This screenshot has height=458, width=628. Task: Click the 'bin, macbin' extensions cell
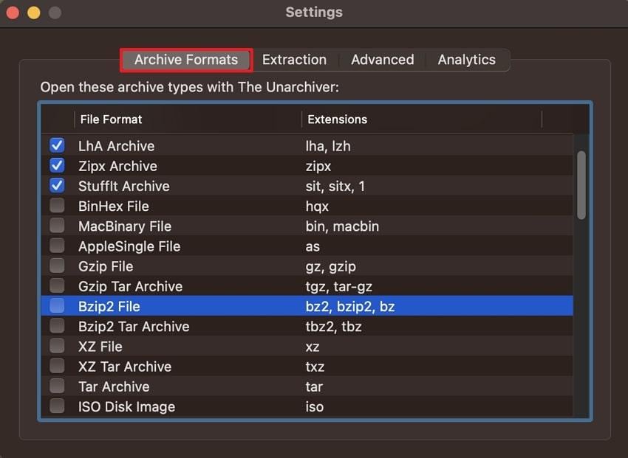point(342,226)
